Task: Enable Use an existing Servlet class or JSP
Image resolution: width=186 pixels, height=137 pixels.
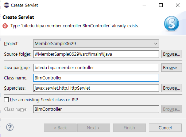Action: (x=6, y=100)
